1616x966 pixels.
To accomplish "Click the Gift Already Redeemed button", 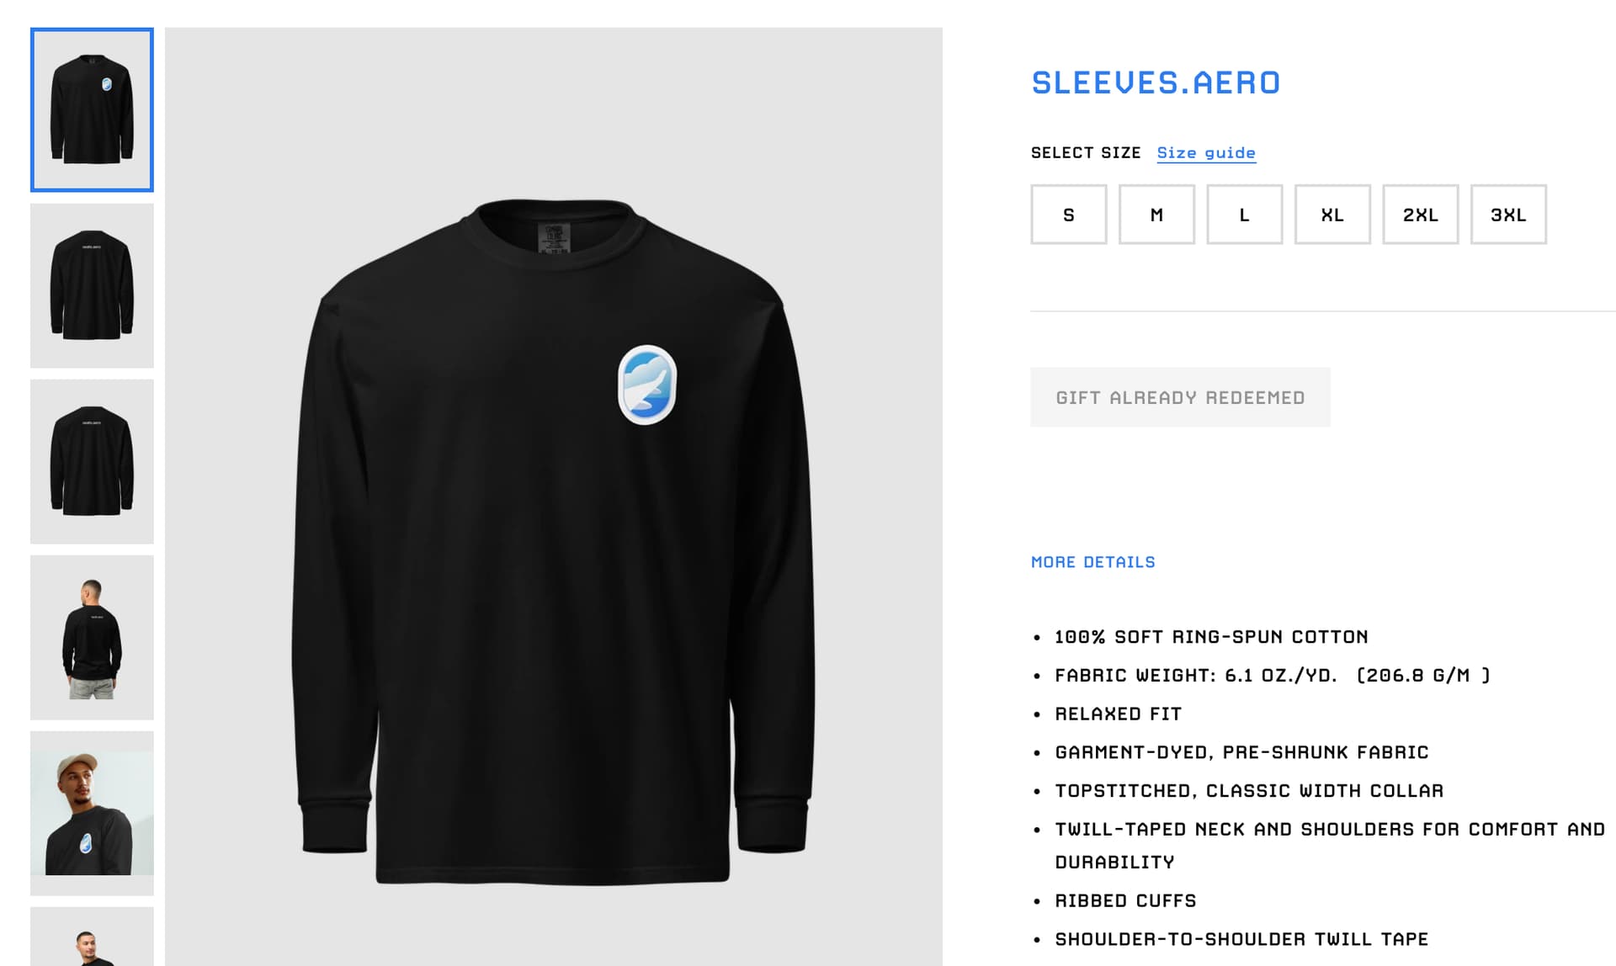I will (x=1180, y=397).
